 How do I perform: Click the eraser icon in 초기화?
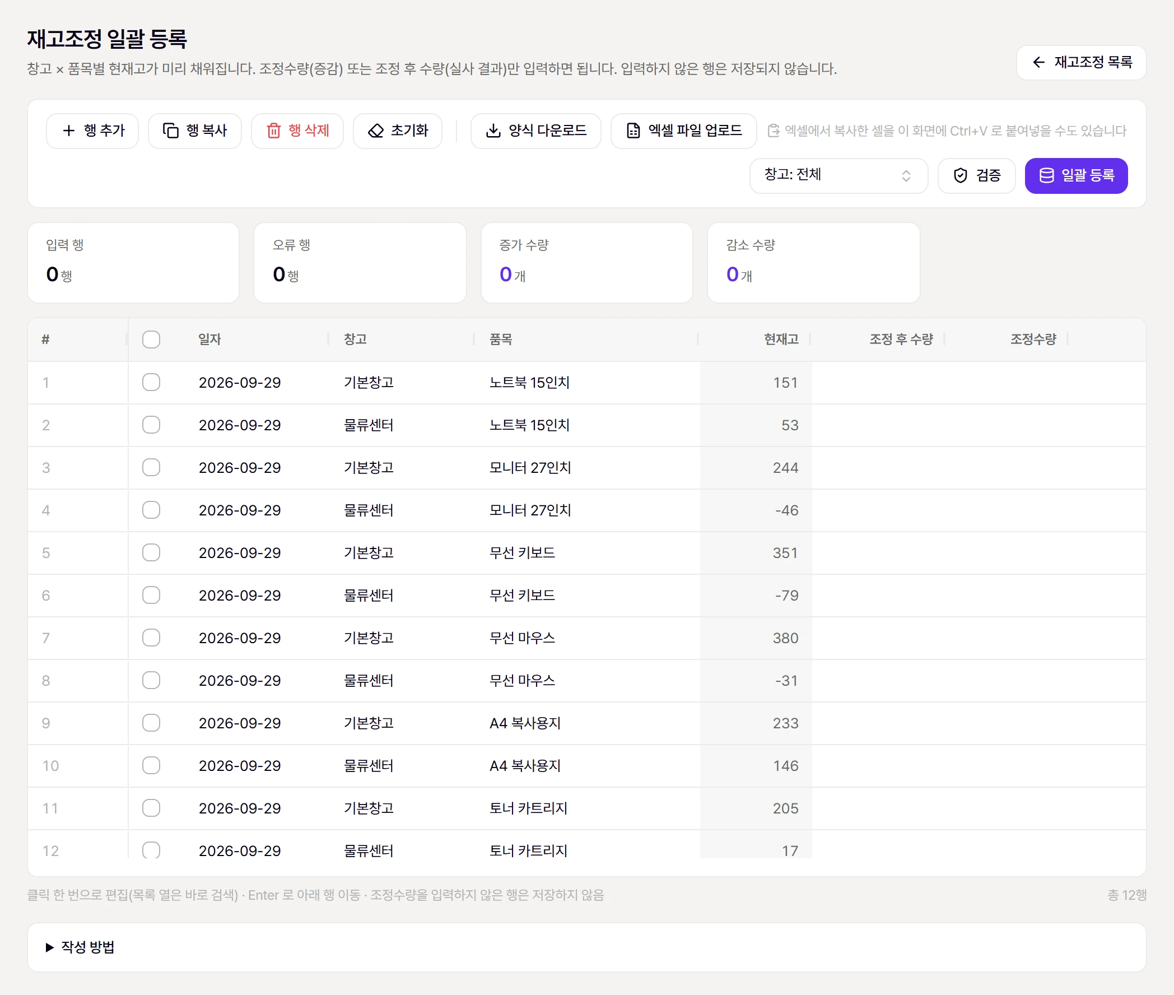pyautogui.click(x=376, y=131)
